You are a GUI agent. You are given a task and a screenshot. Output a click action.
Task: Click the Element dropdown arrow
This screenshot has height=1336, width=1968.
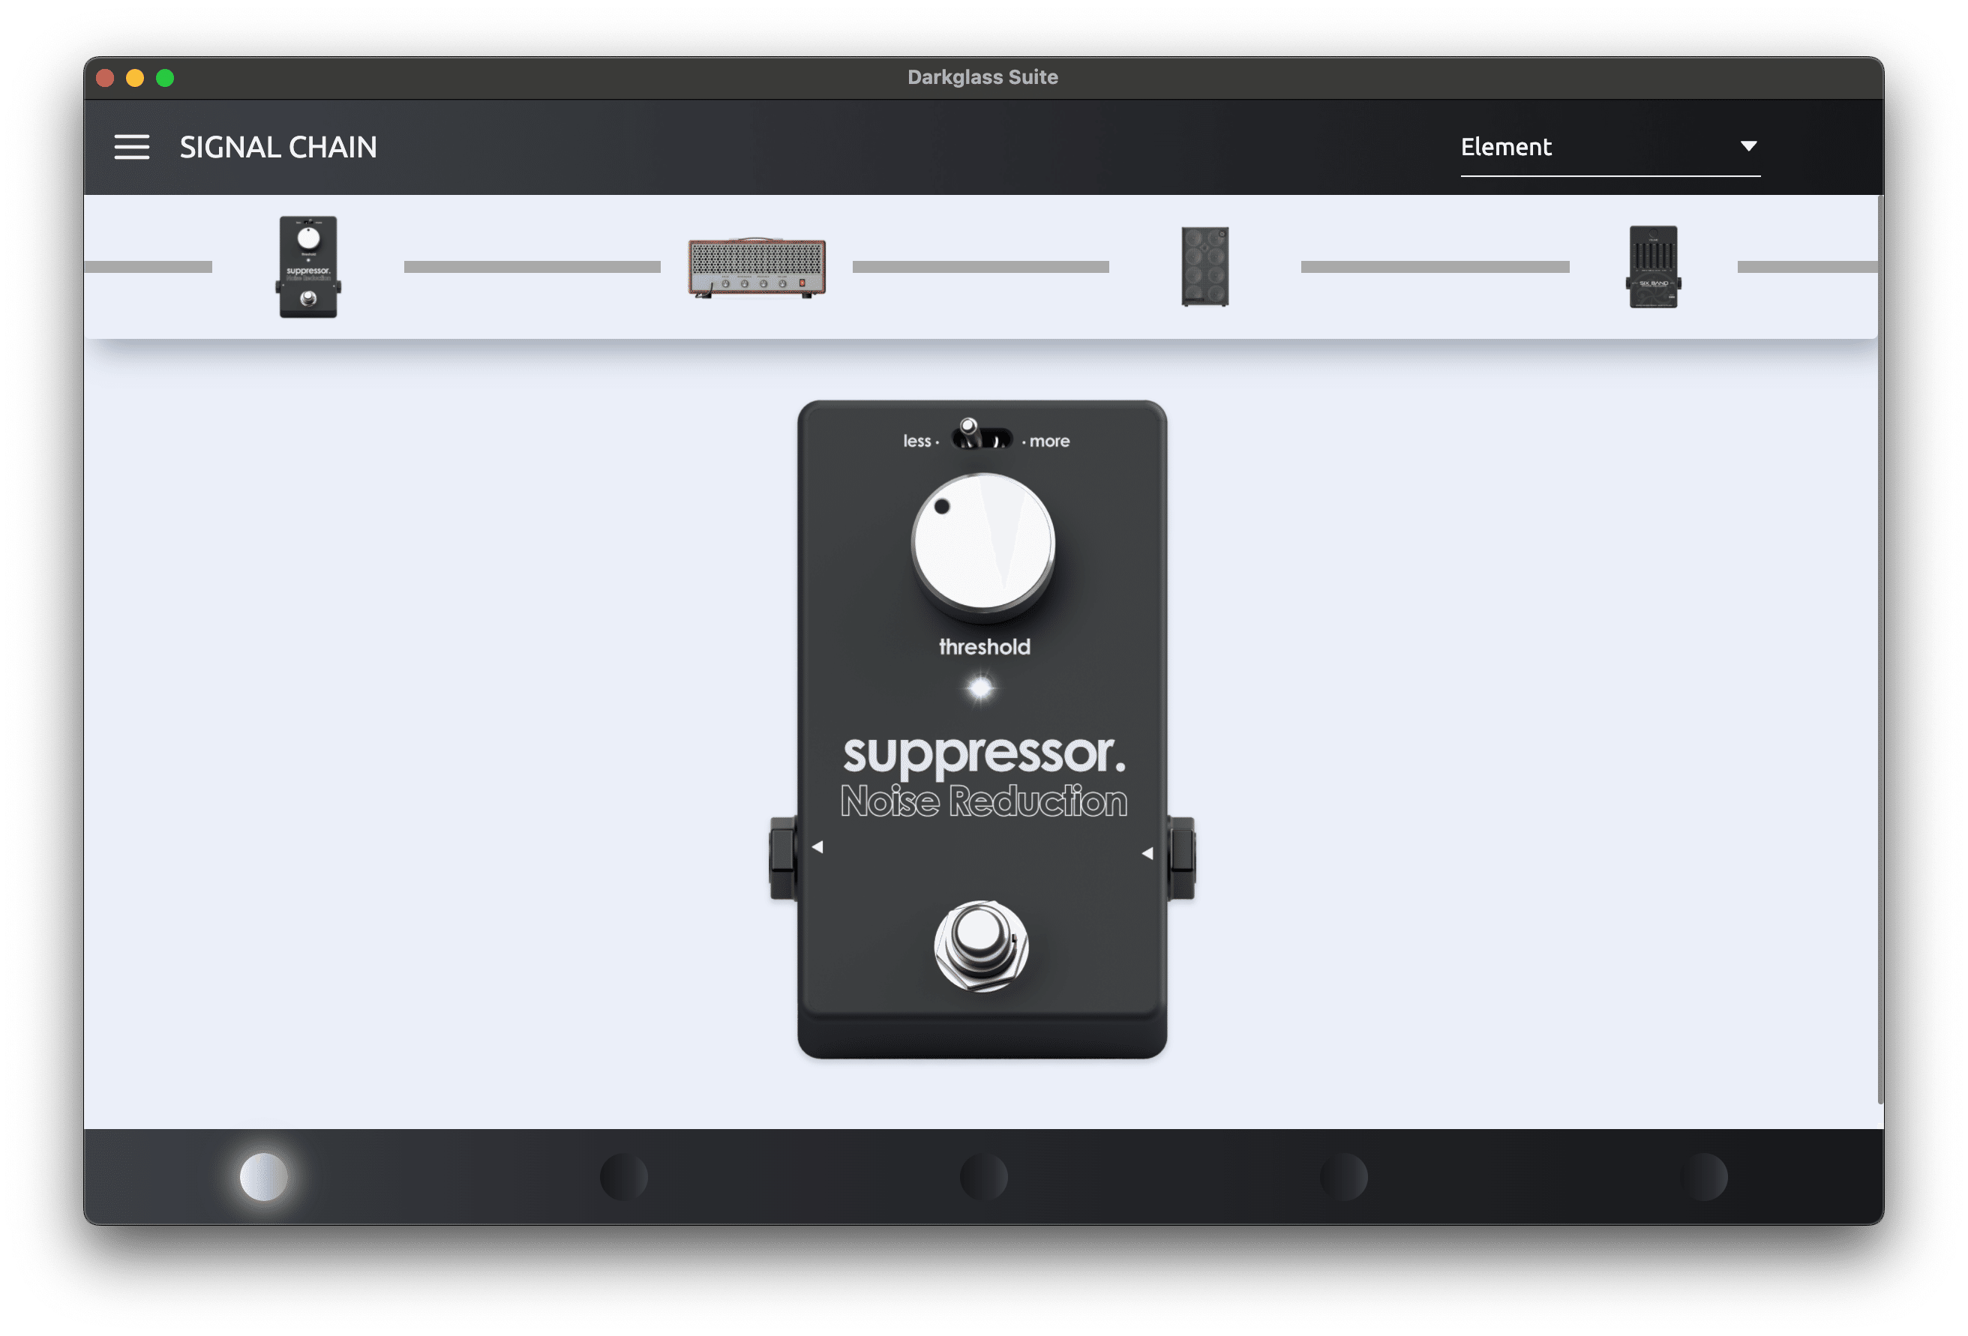tap(1749, 146)
